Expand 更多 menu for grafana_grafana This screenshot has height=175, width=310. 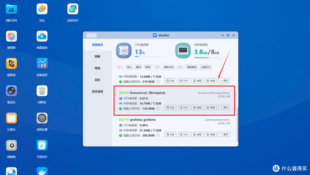coord(224,135)
